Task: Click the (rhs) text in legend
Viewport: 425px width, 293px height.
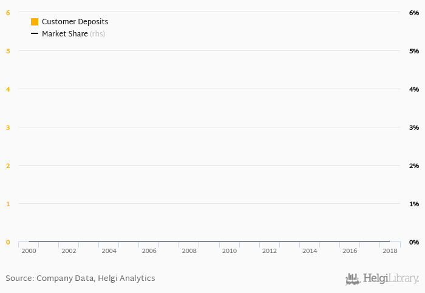Action: [x=98, y=33]
